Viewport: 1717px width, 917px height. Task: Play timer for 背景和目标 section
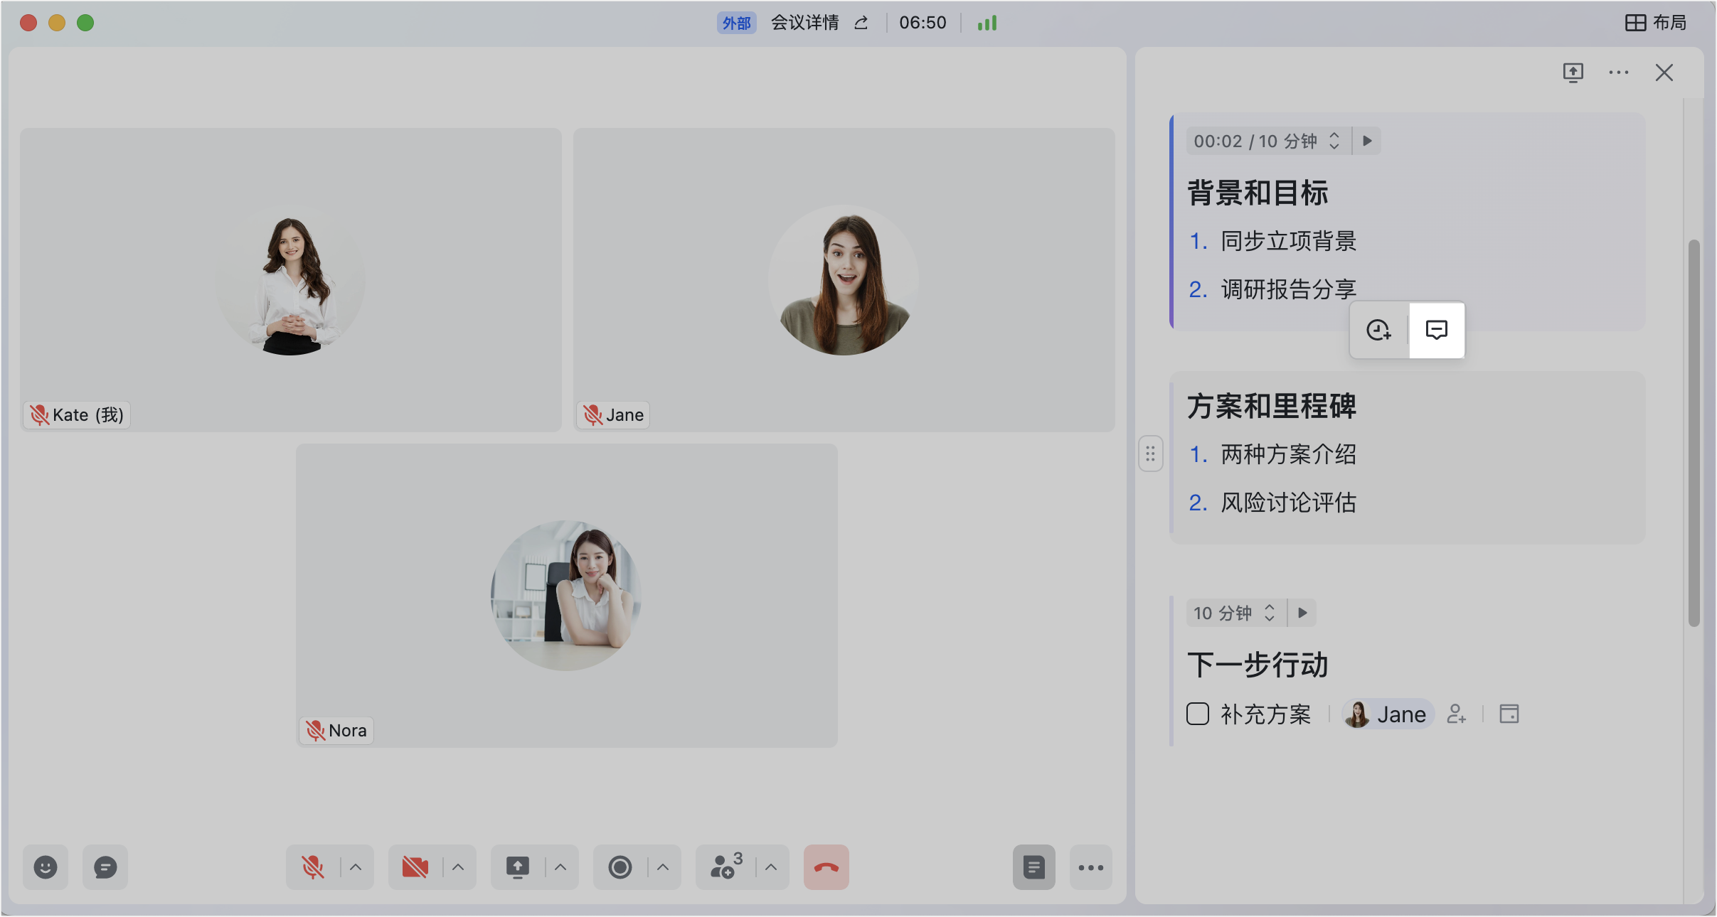click(1367, 141)
